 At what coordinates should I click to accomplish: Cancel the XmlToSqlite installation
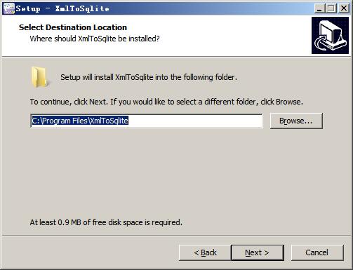tap(317, 252)
